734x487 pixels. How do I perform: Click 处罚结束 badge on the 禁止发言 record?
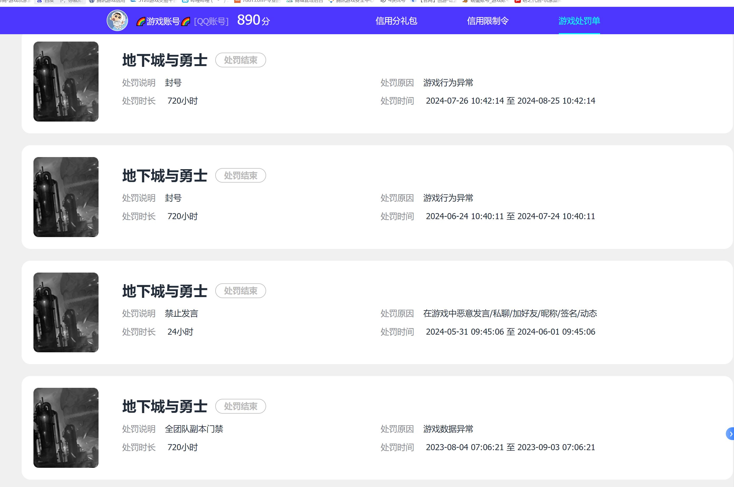pyautogui.click(x=241, y=291)
